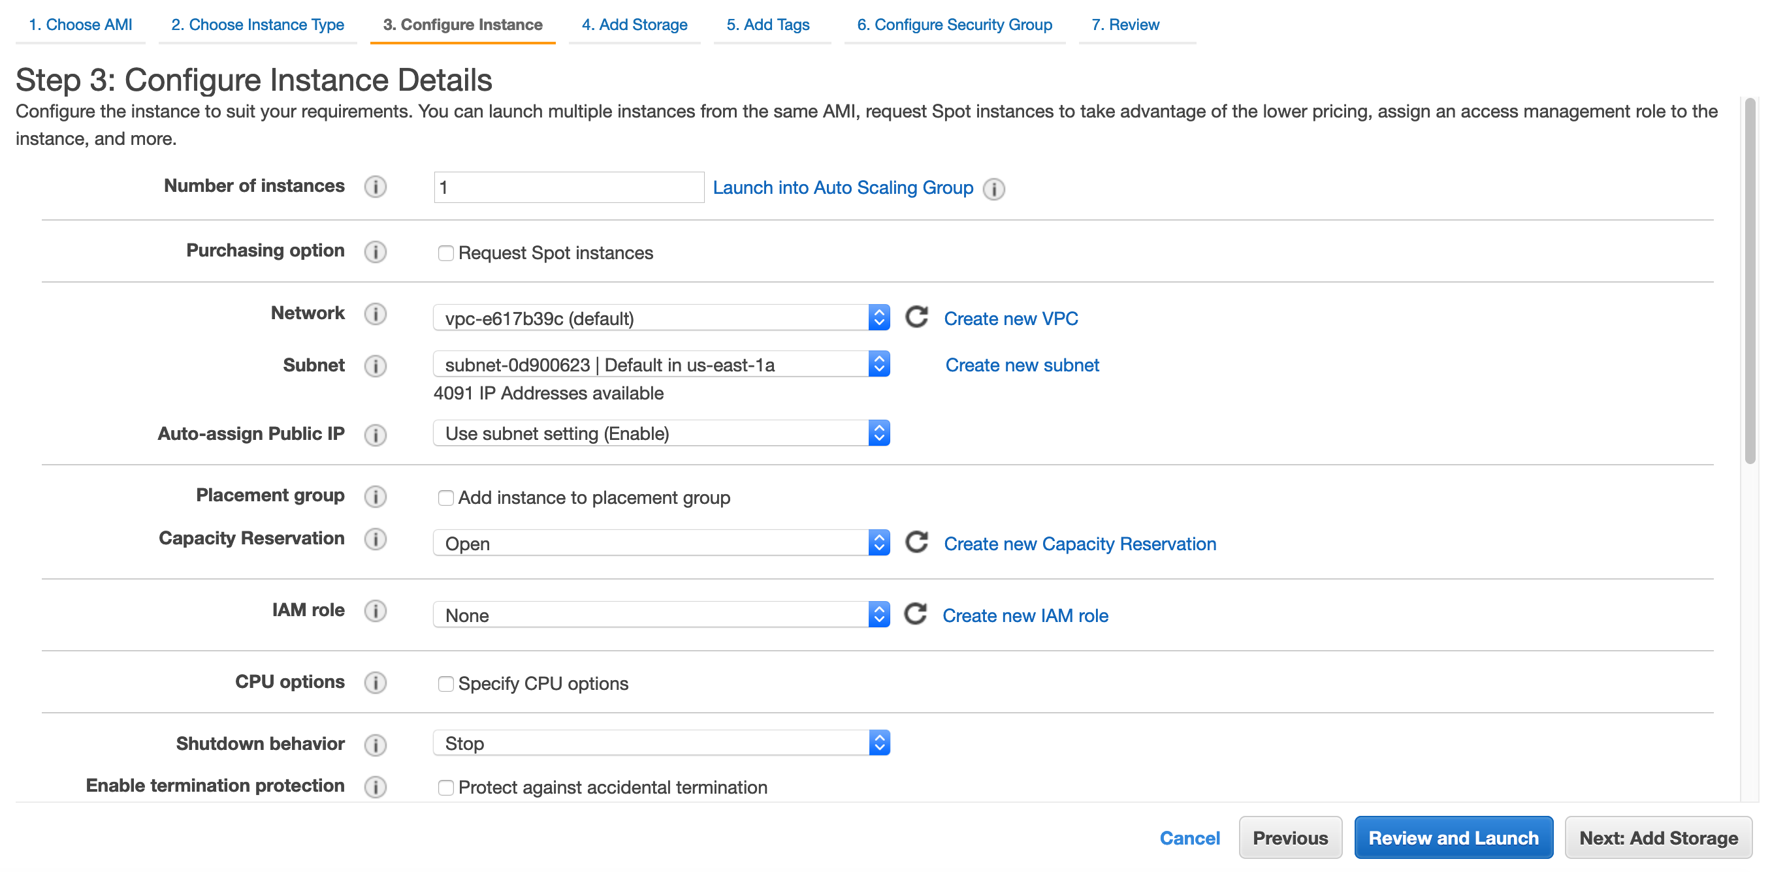This screenshot has width=1770, height=872.
Task: Click the IAM role dropdown arrow
Action: coord(879,615)
